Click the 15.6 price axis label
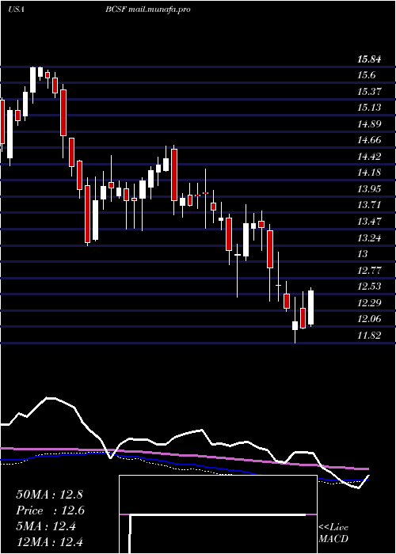The width and height of the screenshot is (396, 554). [367, 75]
